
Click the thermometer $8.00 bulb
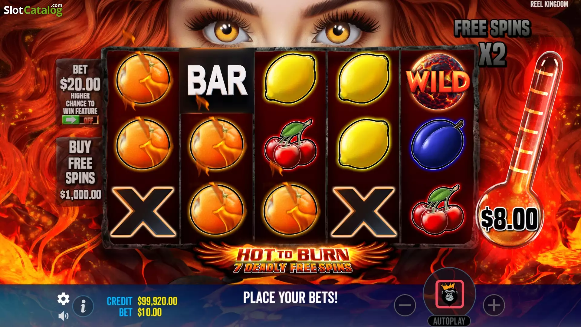click(510, 219)
